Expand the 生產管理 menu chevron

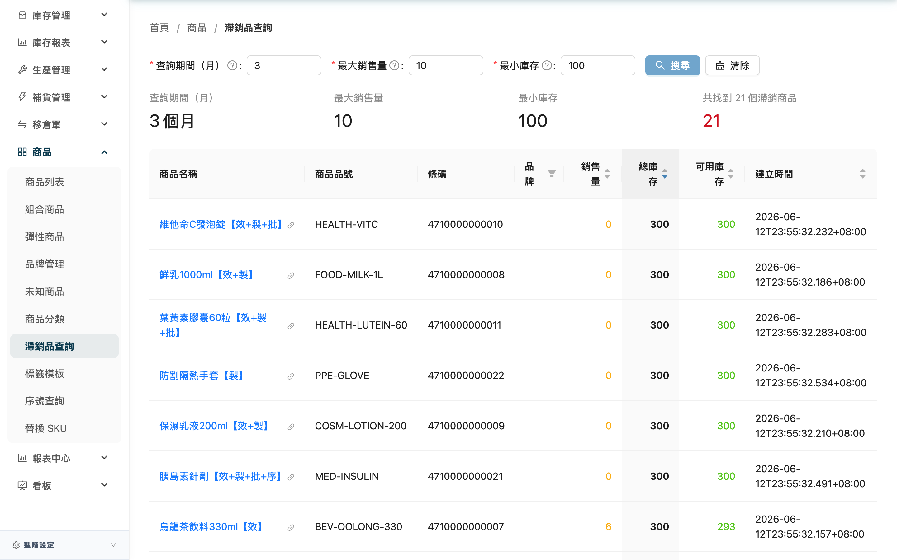[105, 69]
